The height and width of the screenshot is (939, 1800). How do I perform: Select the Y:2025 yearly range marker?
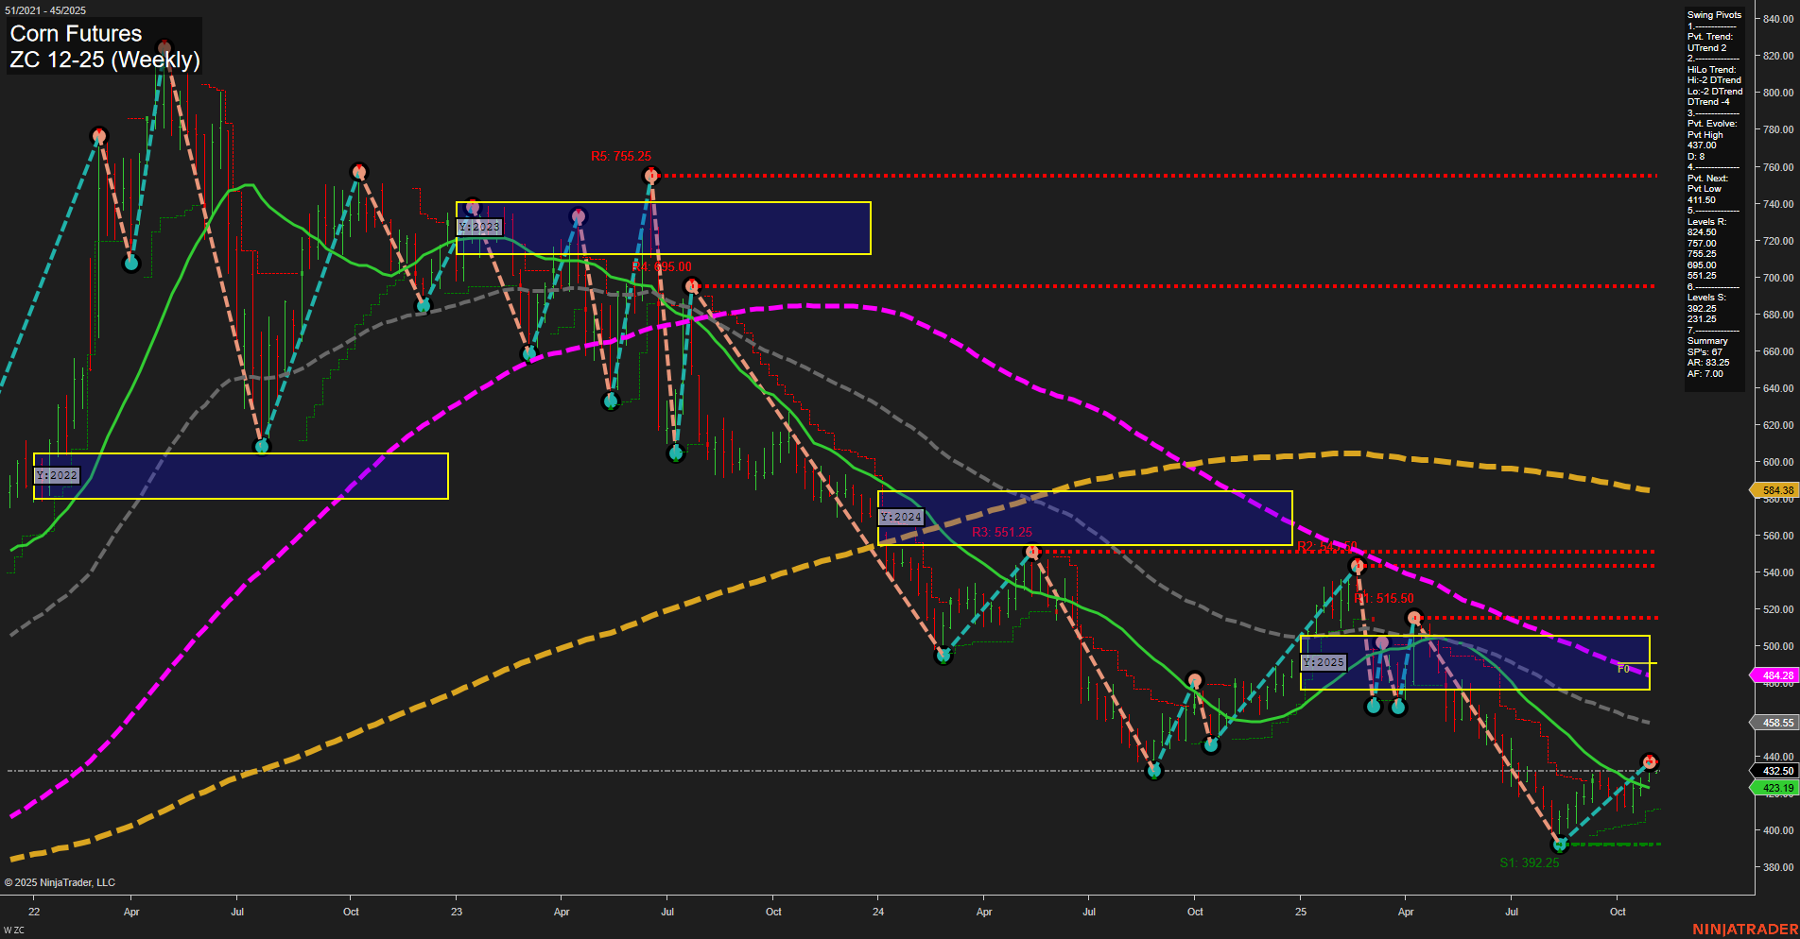pyautogui.click(x=1323, y=662)
